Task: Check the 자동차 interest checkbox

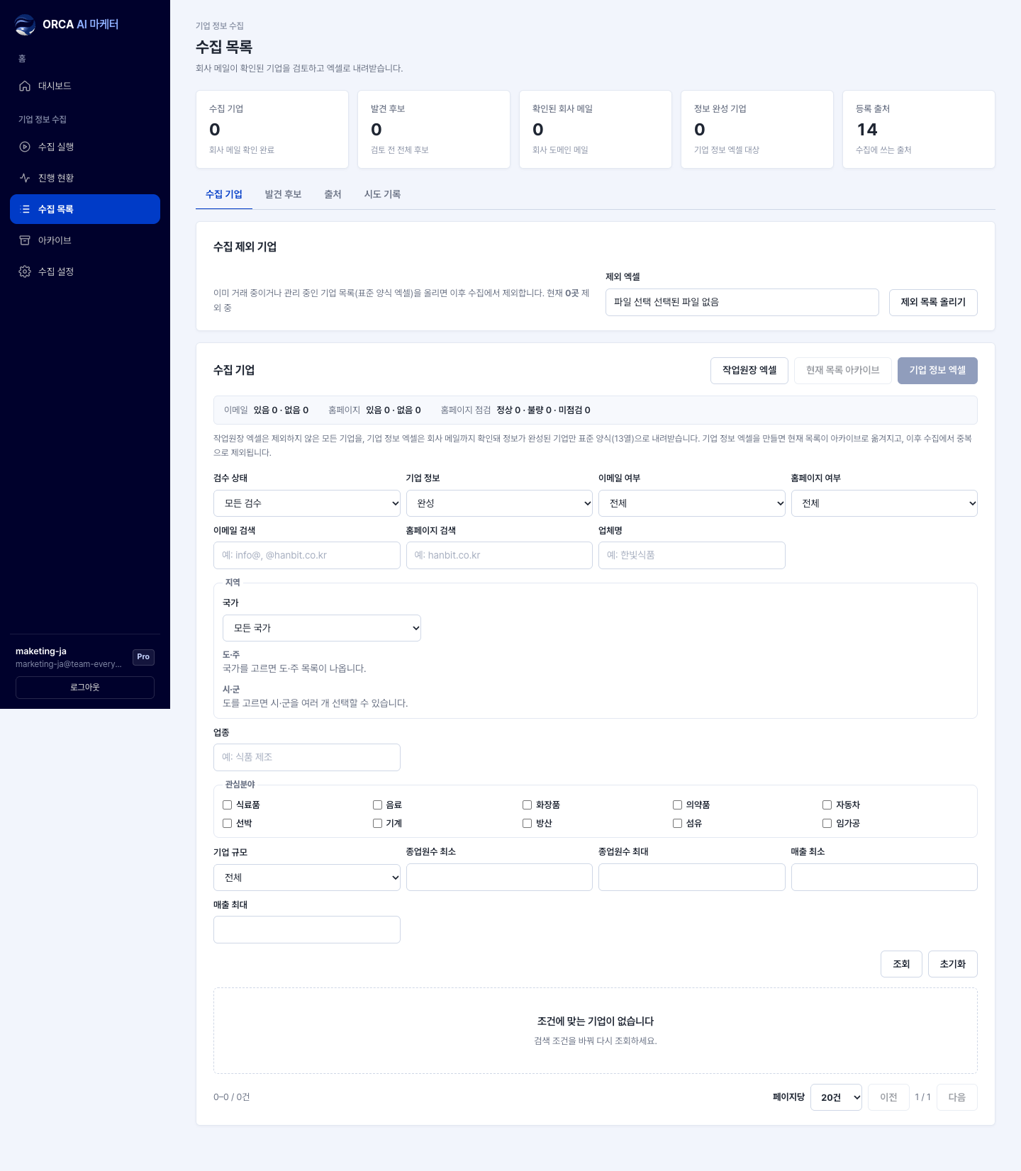Action: 827,805
